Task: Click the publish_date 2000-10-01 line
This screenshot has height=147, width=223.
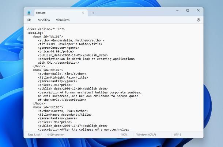Action: pos(73,55)
